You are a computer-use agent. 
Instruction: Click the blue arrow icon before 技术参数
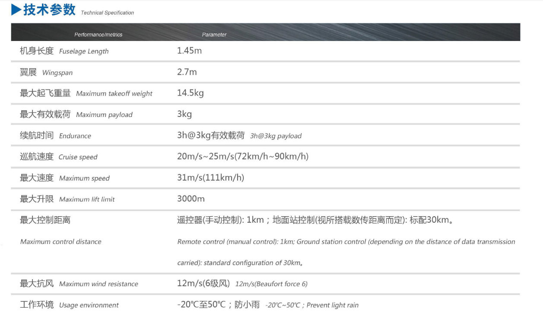(x=16, y=9)
